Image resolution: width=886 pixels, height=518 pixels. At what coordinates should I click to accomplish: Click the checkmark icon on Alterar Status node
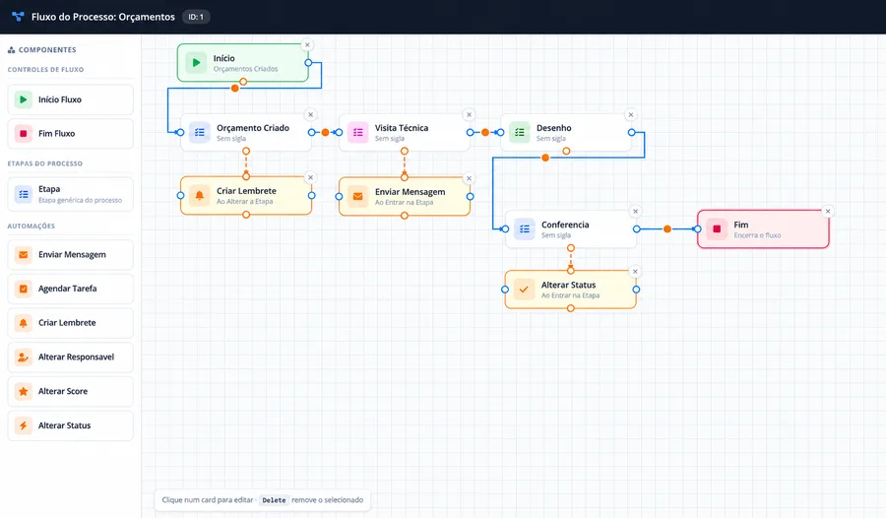pyautogui.click(x=524, y=290)
